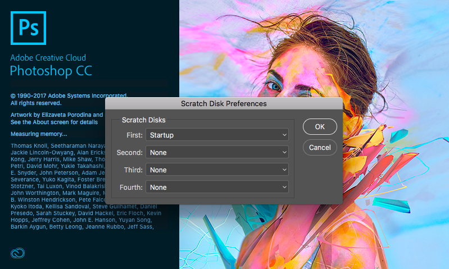Click the '© 1990-2017 Adobe Systems' copyright line
This screenshot has height=269, width=449.
pos(69,95)
